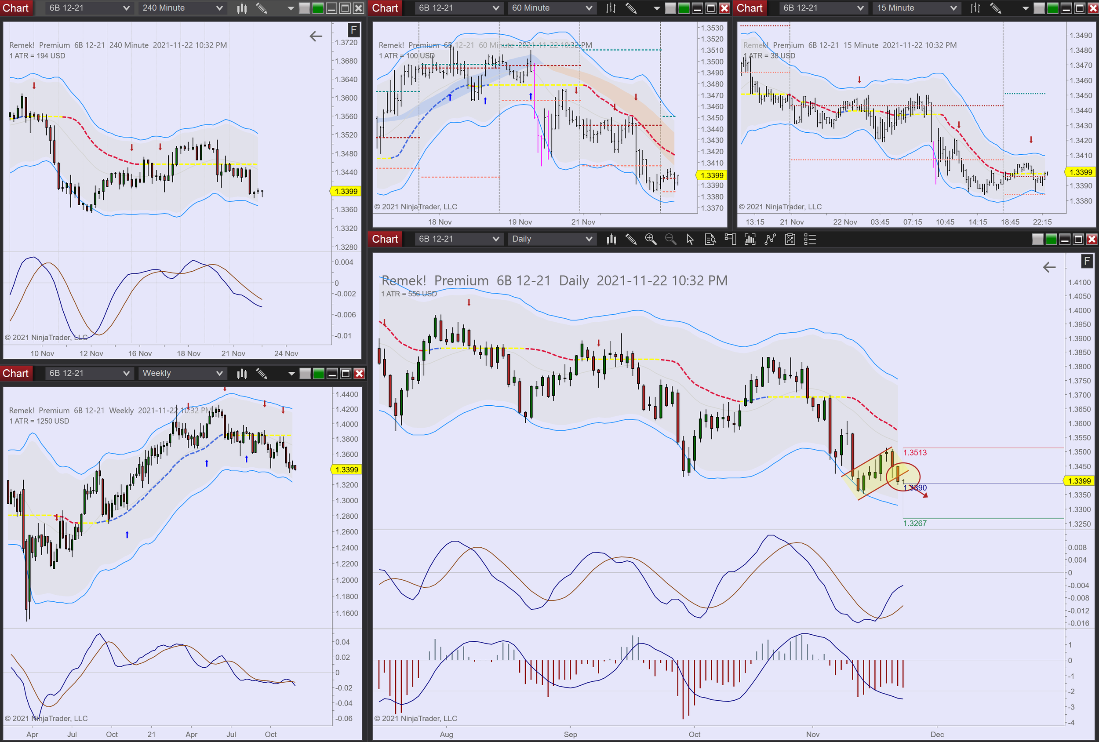Open data series icon in Daily chart toolbar
Viewport: 1099px width, 742px height.
click(x=750, y=239)
